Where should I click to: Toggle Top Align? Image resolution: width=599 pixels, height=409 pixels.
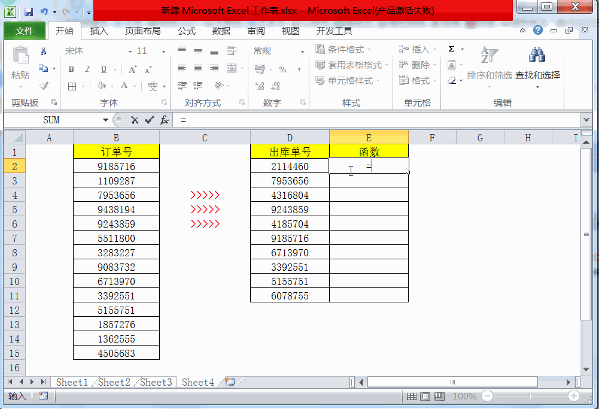click(182, 50)
